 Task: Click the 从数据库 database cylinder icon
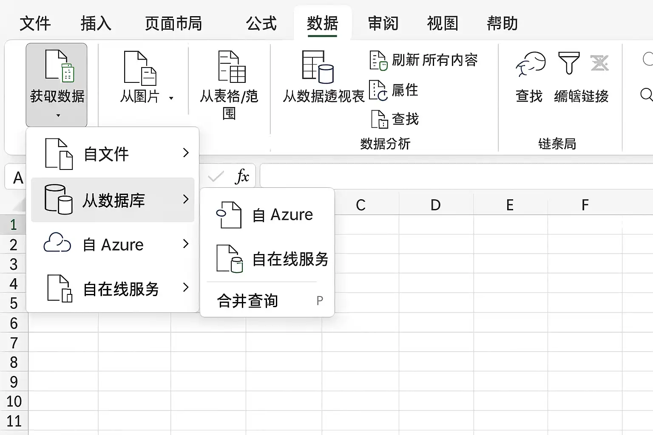click(x=59, y=199)
